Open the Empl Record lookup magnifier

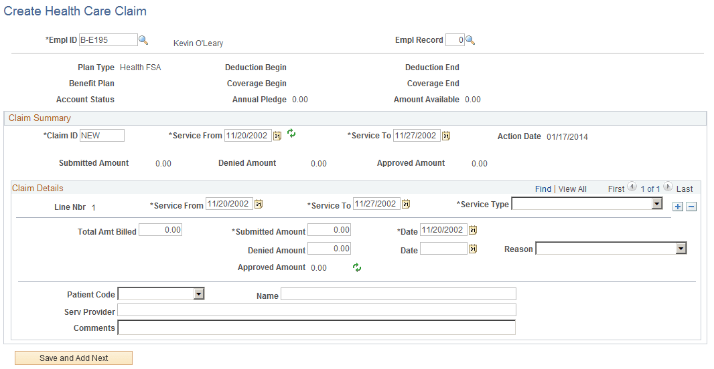(470, 41)
